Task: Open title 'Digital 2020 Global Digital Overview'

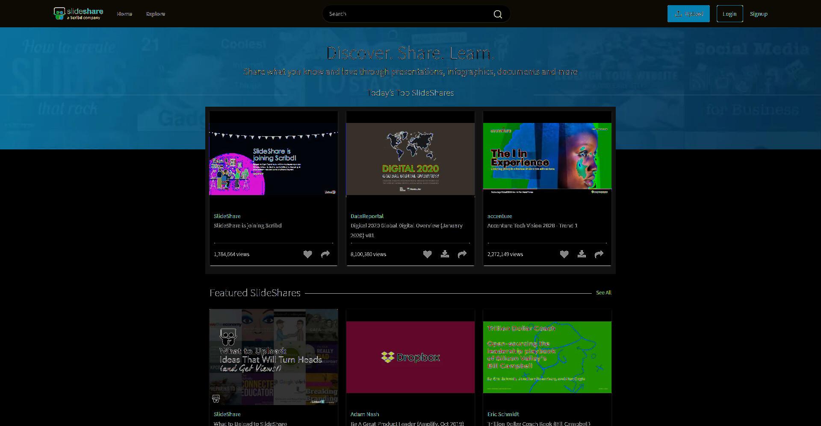Action: 407,230
